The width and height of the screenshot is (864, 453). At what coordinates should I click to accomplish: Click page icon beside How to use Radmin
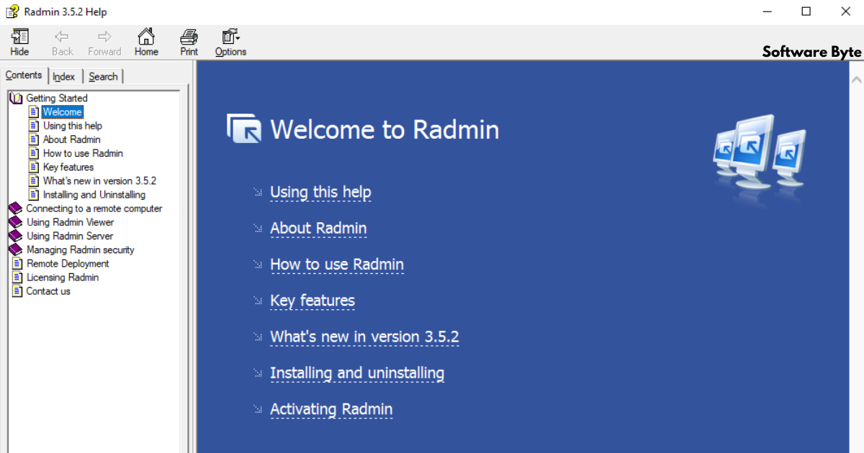click(x=34, y=153)
